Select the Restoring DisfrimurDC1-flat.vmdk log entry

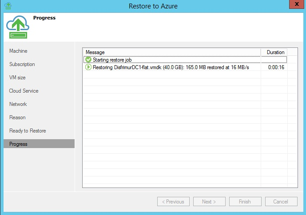coord(171,67)
